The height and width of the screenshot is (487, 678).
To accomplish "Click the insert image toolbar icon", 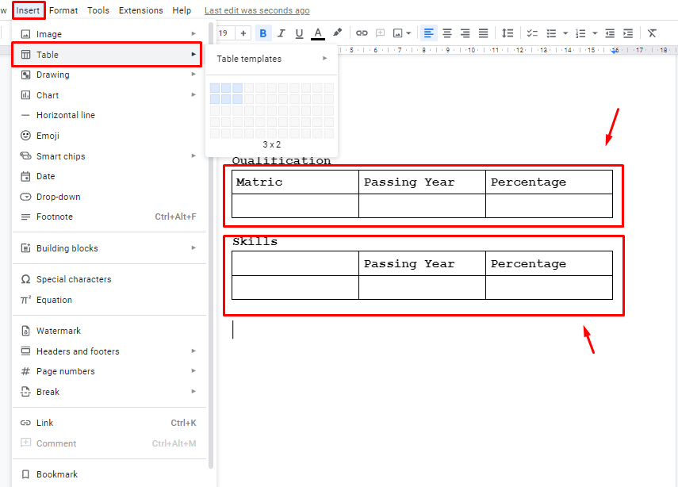I will click(398, 33).
